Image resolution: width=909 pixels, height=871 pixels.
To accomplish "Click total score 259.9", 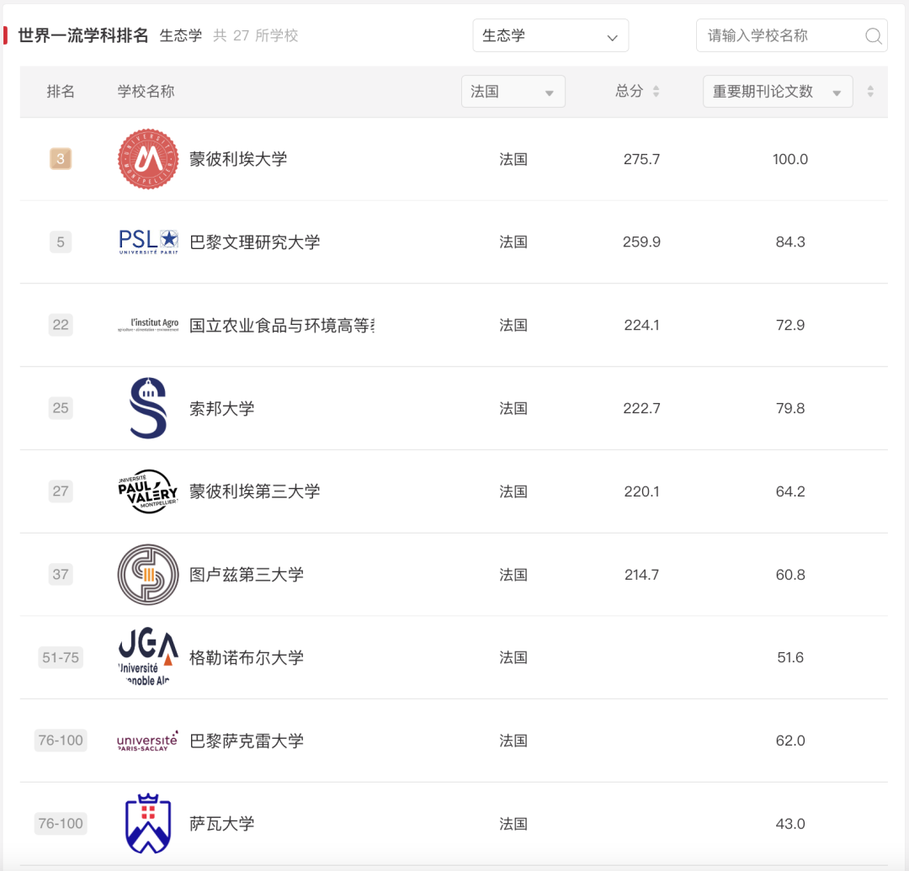I will 641,242.
